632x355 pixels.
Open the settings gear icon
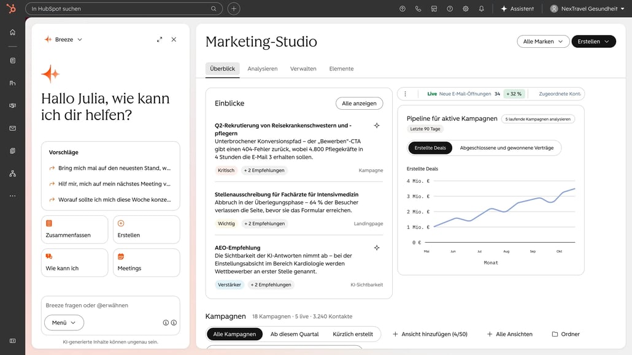click(x=466, y=9)
